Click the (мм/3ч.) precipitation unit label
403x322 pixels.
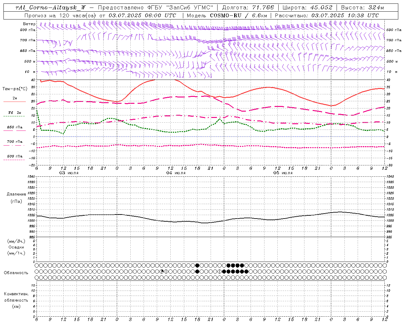point(16,241)
